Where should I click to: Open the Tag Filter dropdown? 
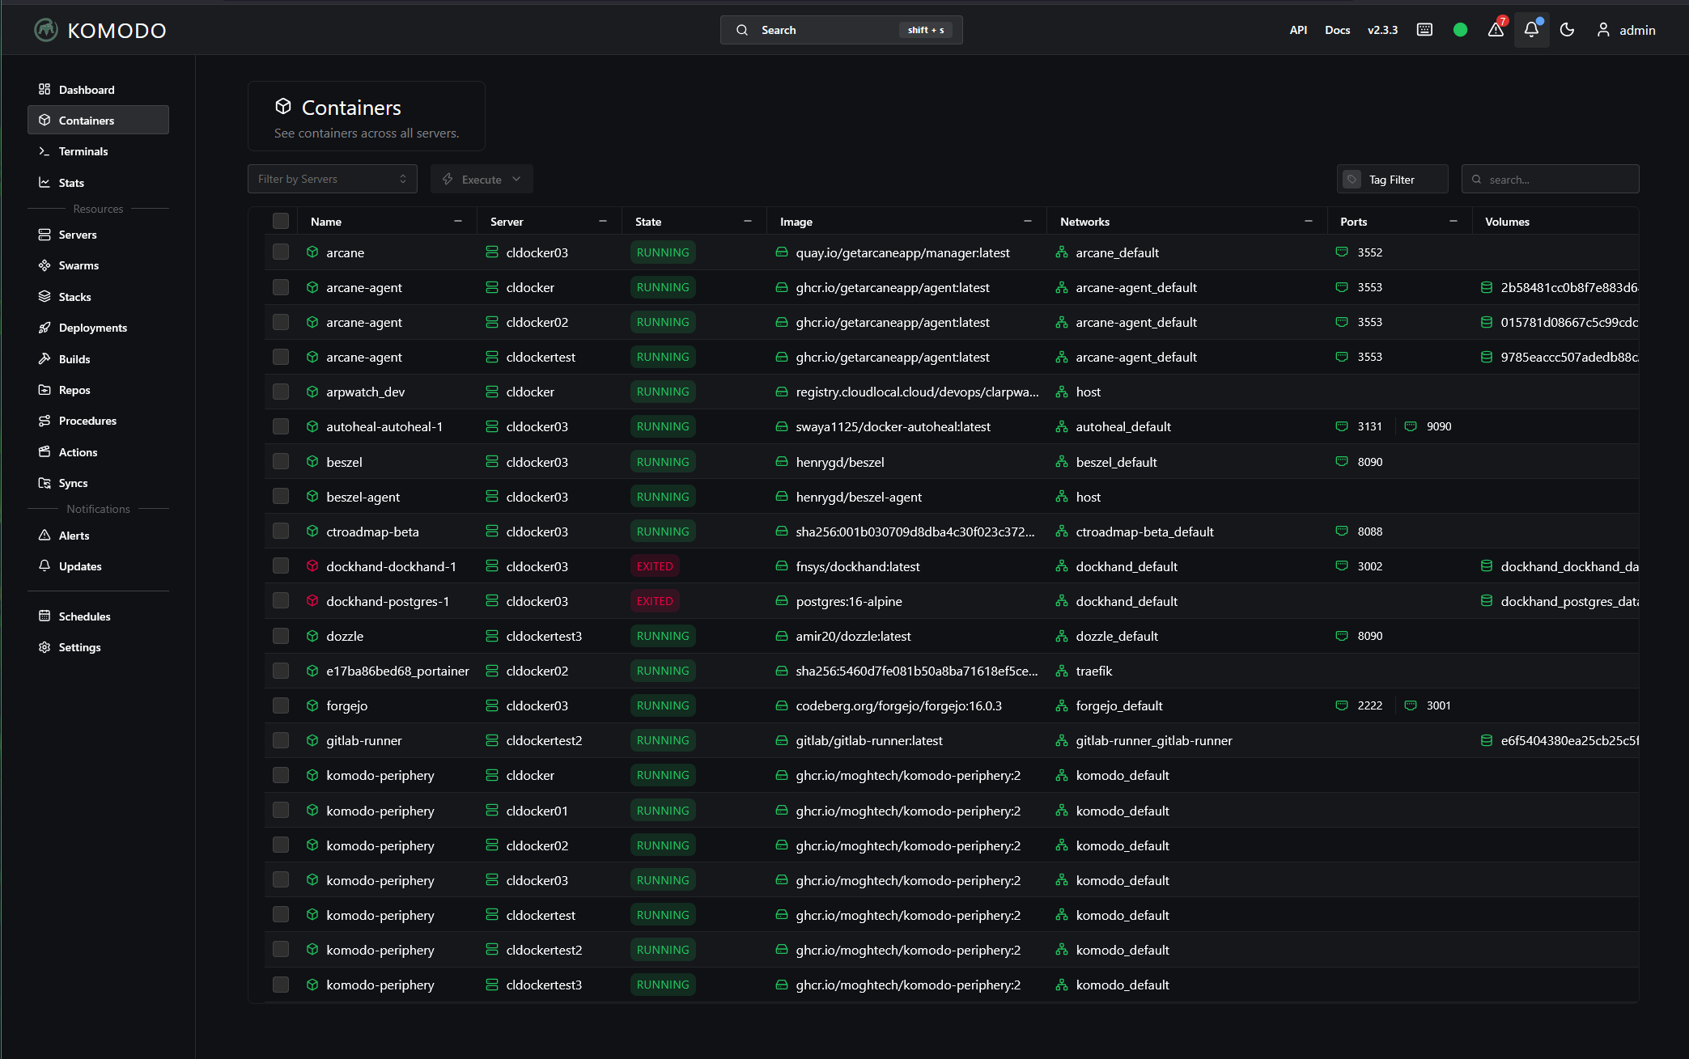1392,180
